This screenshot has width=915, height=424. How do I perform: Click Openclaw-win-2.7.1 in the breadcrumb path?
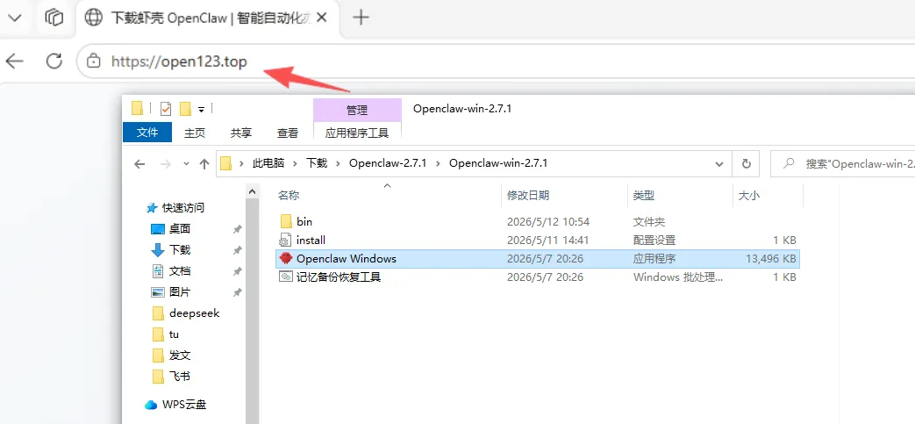click(498, 163)
